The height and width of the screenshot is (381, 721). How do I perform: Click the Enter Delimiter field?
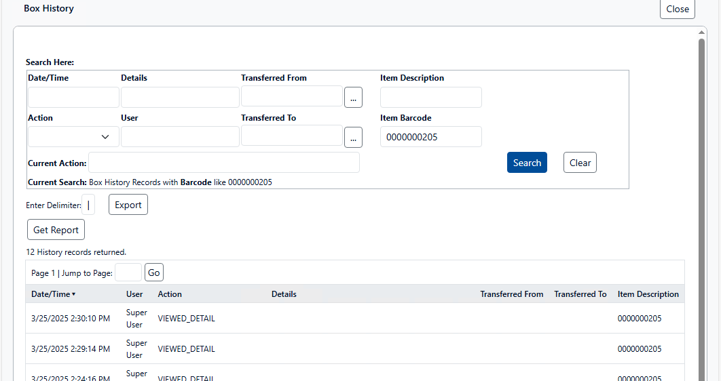click(88, 205)
